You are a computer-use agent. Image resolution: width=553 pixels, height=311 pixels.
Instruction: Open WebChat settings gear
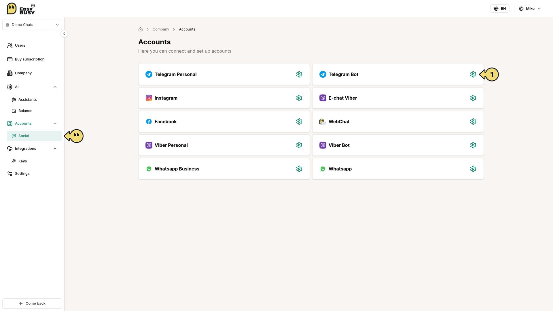[473, 122]
